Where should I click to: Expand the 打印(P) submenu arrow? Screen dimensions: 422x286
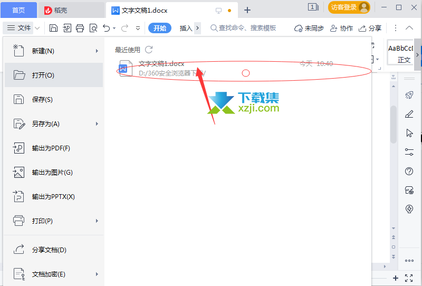pos(97,221)
